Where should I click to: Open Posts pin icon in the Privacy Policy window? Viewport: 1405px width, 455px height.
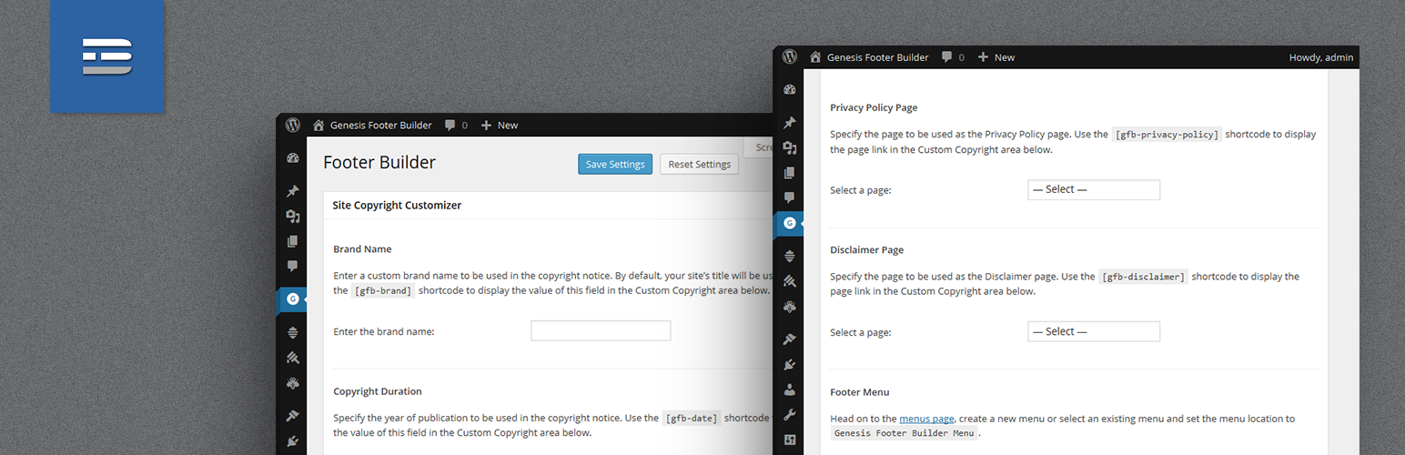point(789,123)
